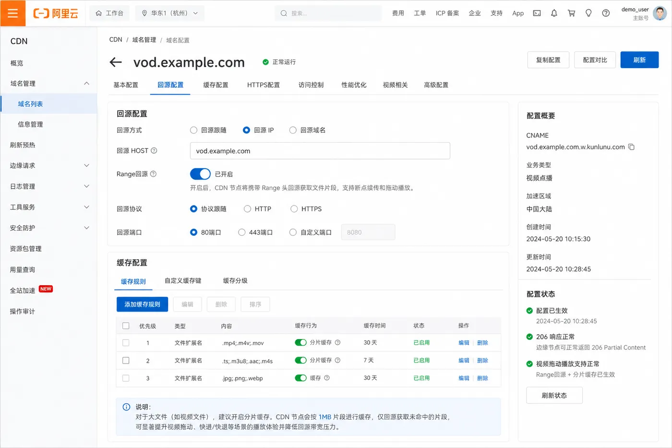Image resolution: width=672 pixels, height=448 pixels.
Task: Copy the CNAME value icon
Action: click(631, 147)
